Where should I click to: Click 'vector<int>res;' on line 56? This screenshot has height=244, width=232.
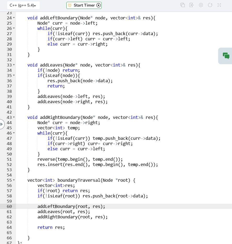pyautogui.click(x=56, y=186)
